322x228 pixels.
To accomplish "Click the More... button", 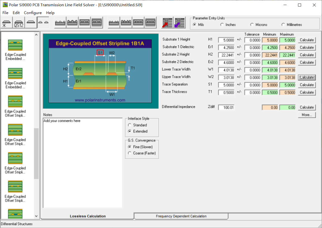I will (x=306, y=115).
